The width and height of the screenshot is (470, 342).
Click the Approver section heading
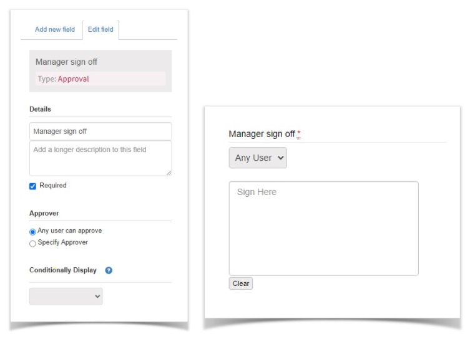pyautogui.click(x=44, y=213)
